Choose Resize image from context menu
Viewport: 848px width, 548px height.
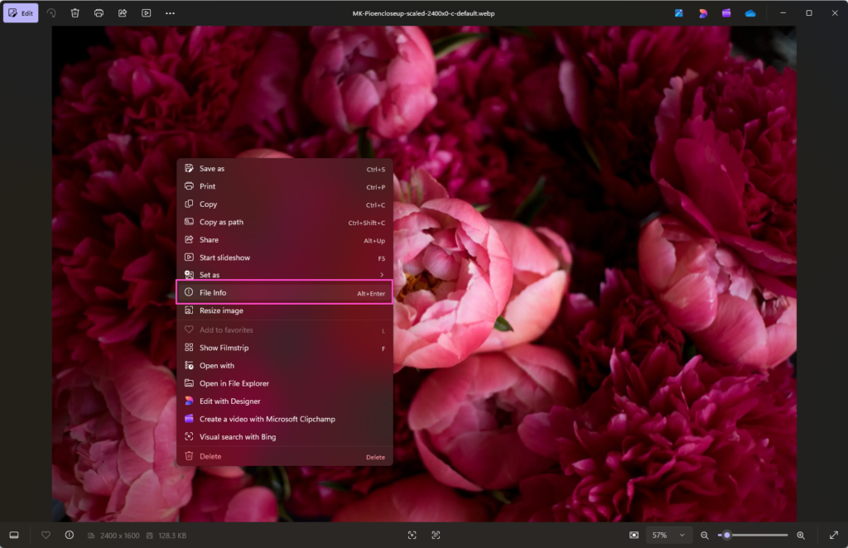click(285, 310)
